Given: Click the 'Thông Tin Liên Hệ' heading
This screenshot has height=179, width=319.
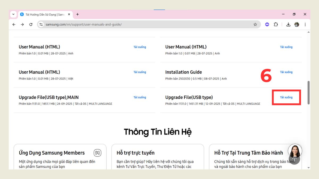Looking at the screenshot, I should [158, 132].
